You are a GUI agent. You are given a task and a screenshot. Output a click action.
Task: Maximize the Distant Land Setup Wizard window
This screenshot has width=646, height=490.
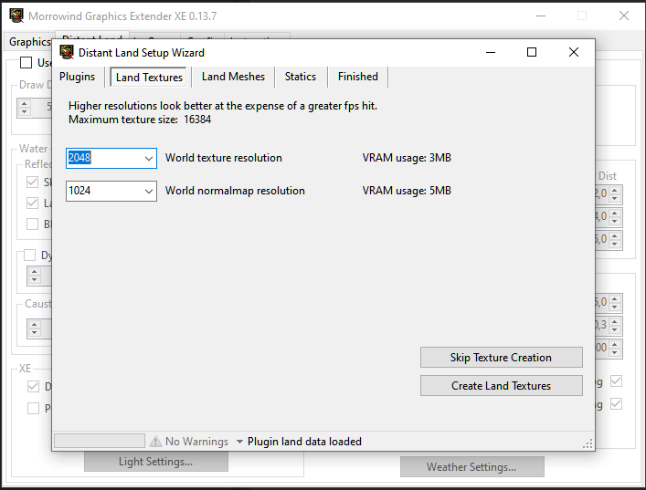[532, 52]
